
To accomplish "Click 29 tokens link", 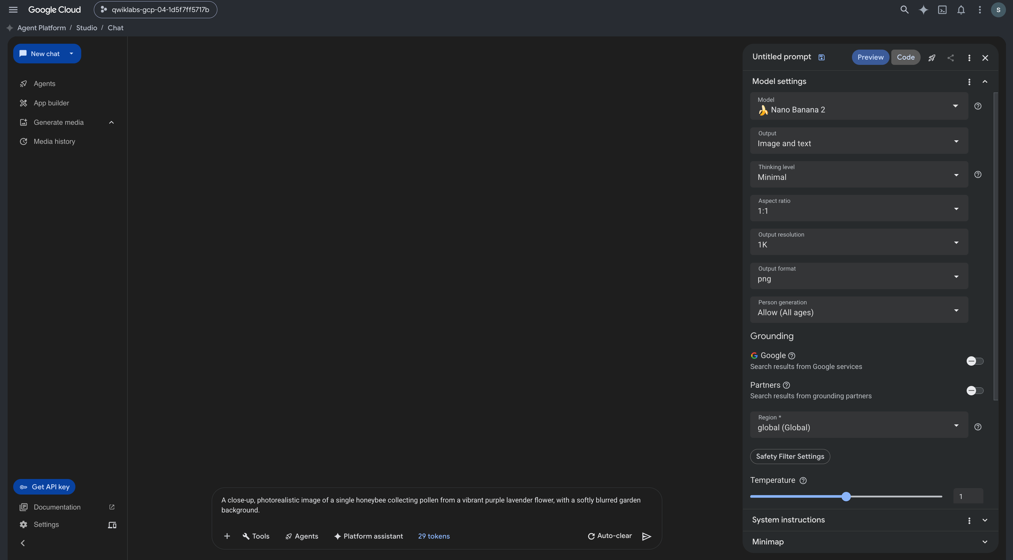I will pos(434,536).
